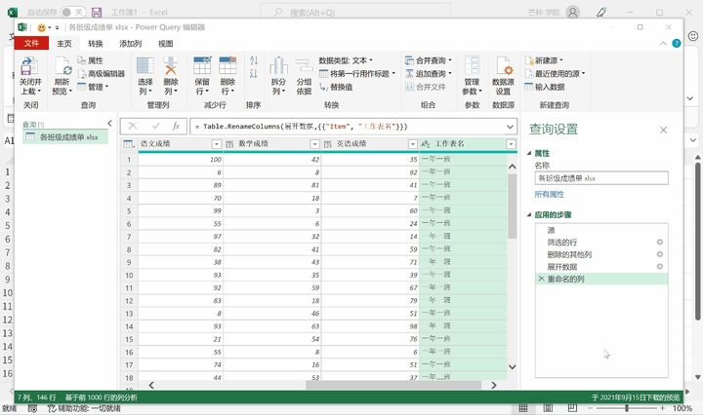Switch to the View (视图) tab

[165, 44]
